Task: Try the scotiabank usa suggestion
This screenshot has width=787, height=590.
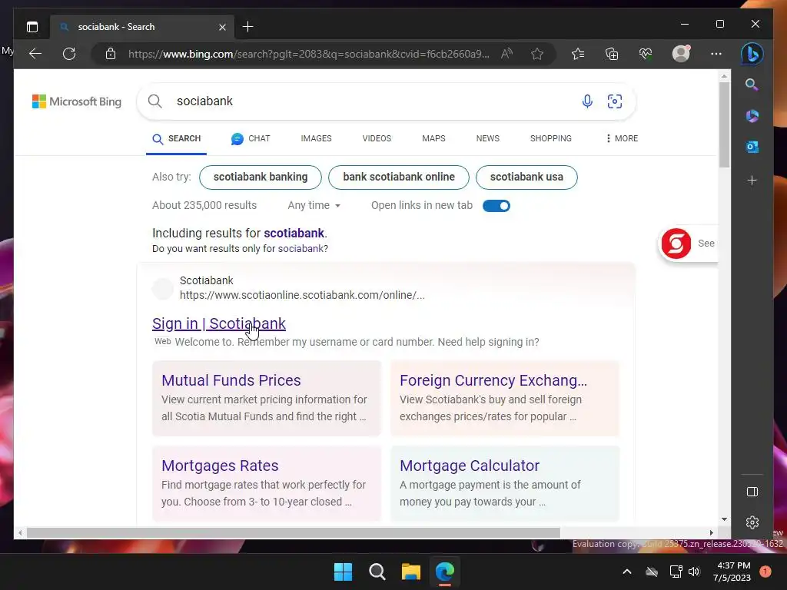Action: [x=526, y=177]
